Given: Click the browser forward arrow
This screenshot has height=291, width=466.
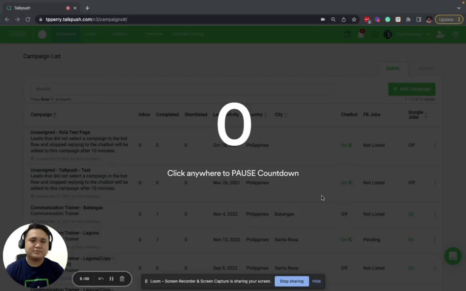Looking at the screenshot, I should coord(17,19).
